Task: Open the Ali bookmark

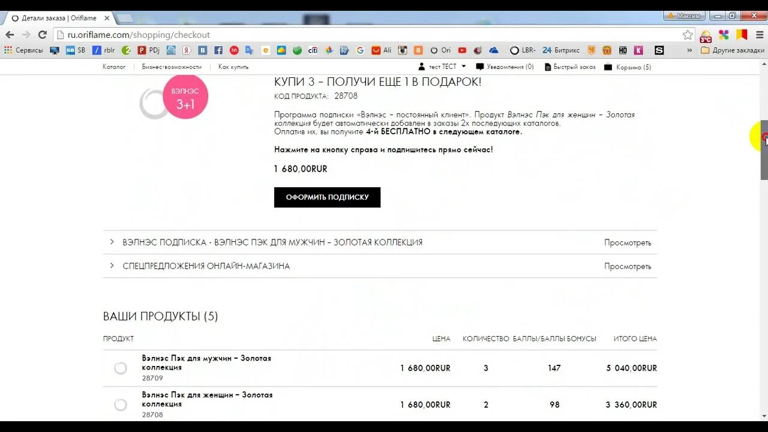Action: point(382,50)
